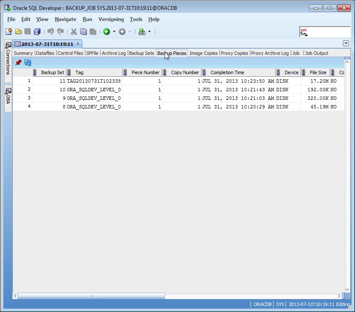This screenshot has height=312, width=355.
Task: Open the editor tab list dropdown
Action: pyautogui.click(x=346, y=43)
